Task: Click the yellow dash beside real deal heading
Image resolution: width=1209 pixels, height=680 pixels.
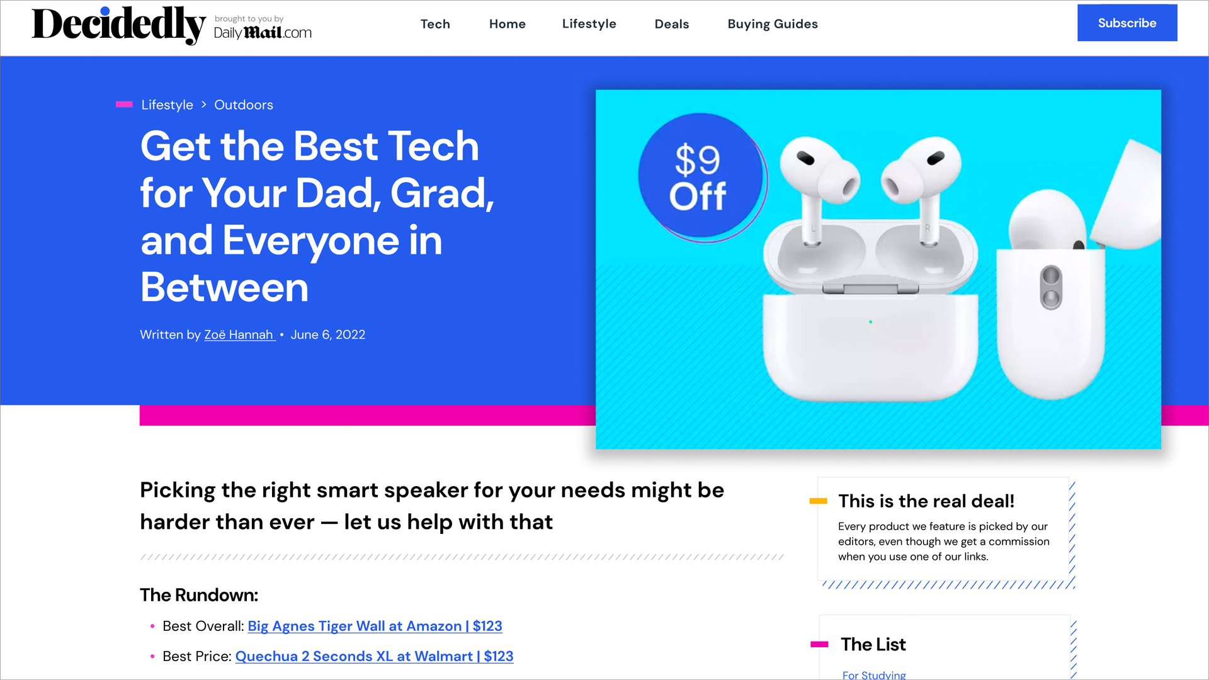Action: 818,501
